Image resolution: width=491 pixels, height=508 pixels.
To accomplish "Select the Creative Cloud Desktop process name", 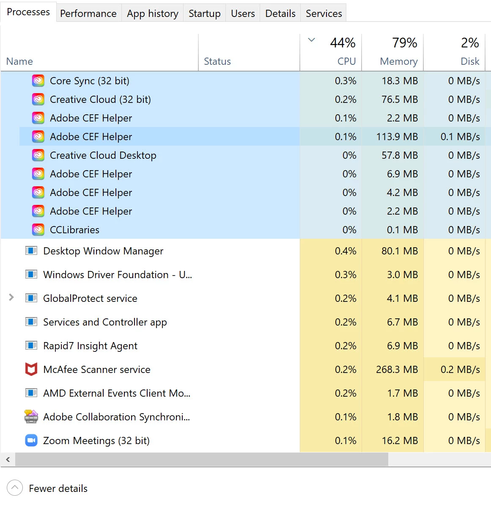I will [103, 155].
